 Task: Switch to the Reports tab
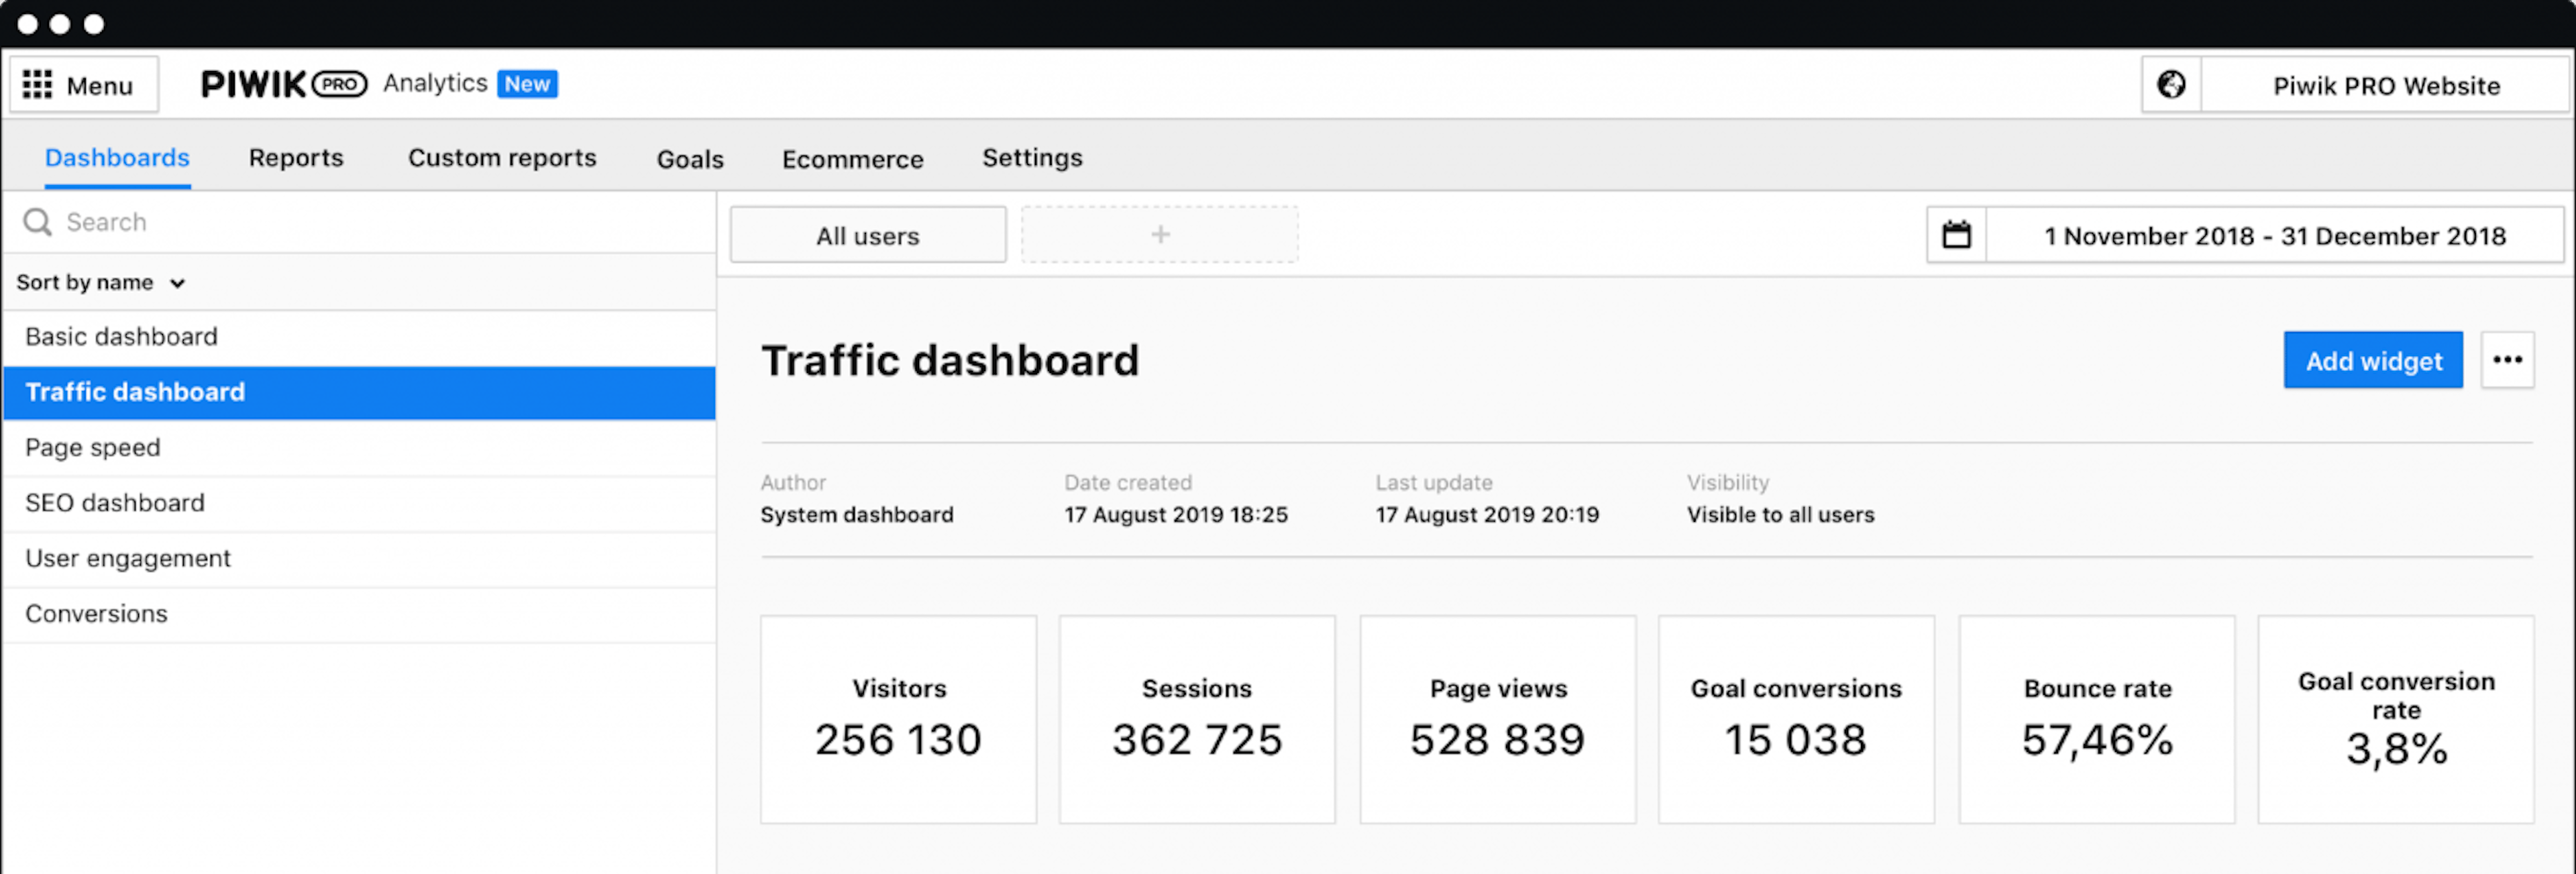pyautogui.click(x=296, y=158)
